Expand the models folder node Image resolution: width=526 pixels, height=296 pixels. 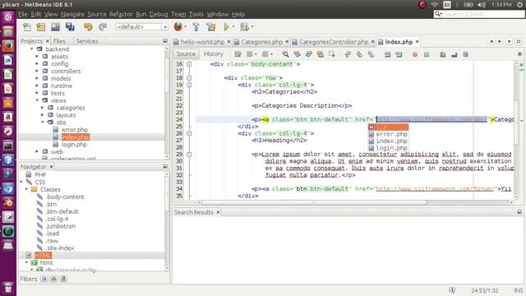point(37,79)
